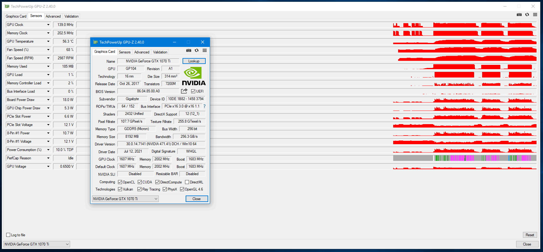
Task: Toggle the DirectML checkbox
Action: (x=187, y=182)
